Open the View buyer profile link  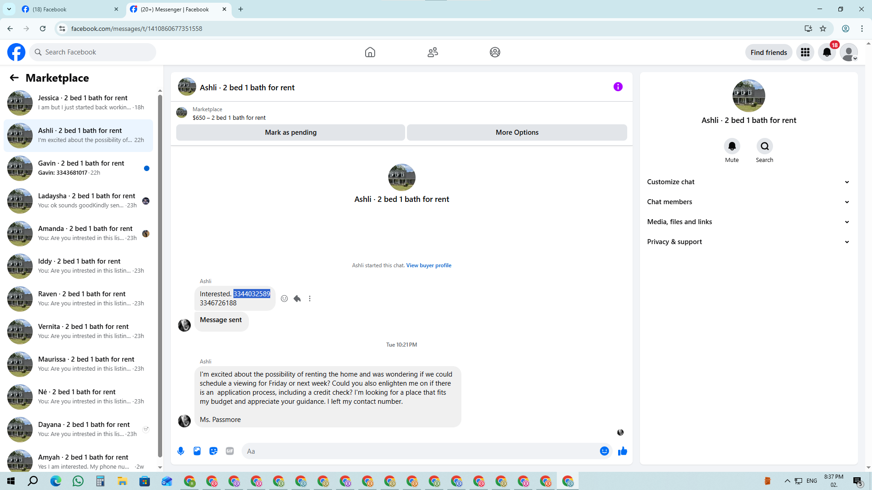point(428,265)
